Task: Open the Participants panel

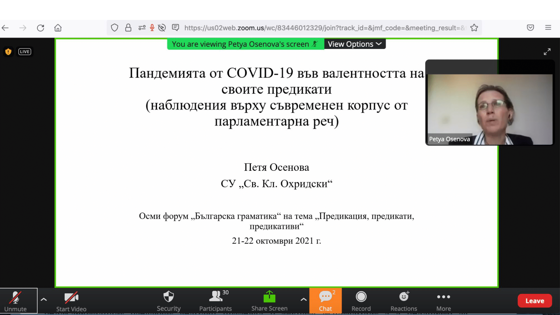Action: click(215, 300)
